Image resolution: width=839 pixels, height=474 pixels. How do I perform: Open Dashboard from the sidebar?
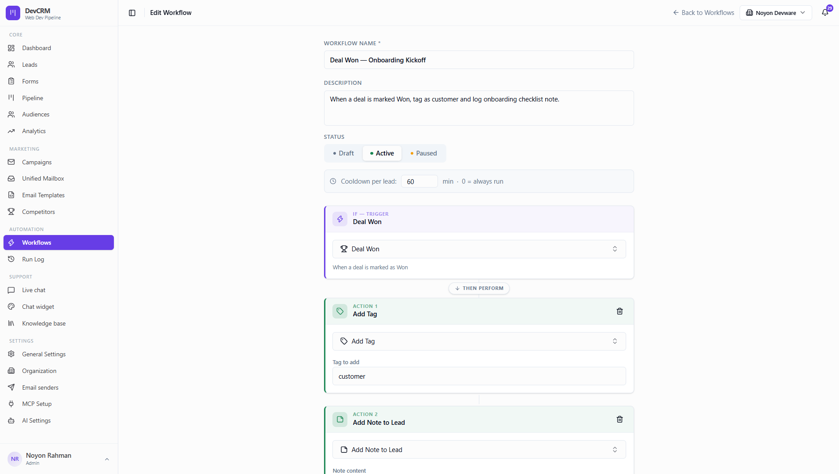pyautogui.click(x=58, y=48)
